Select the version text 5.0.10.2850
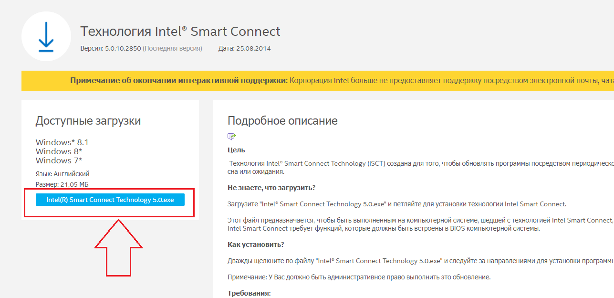Image resolution: width=614 pixels, height=298 pixels. [x=123, y=48]
